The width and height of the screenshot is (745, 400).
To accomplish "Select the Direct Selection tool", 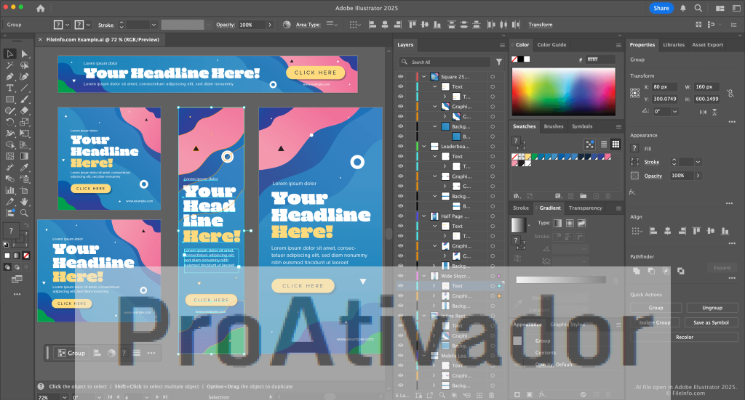I will 24,54.
